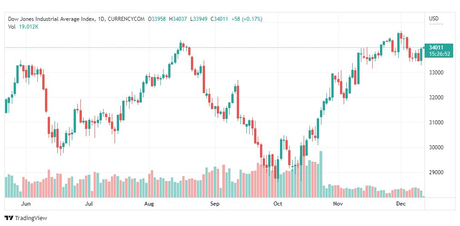This screenshot has height=226, width=460.
Task: Click the Vol indicator label
Action: 12,26
